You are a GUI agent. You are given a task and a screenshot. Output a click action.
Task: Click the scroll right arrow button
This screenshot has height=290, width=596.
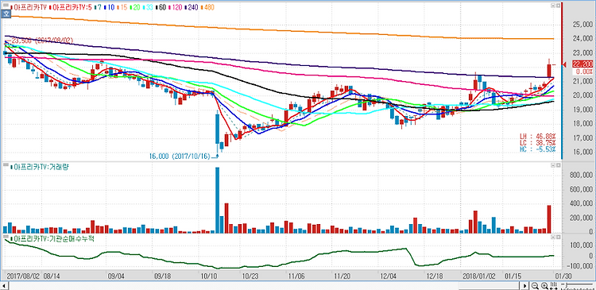click(x=525, y=285)
